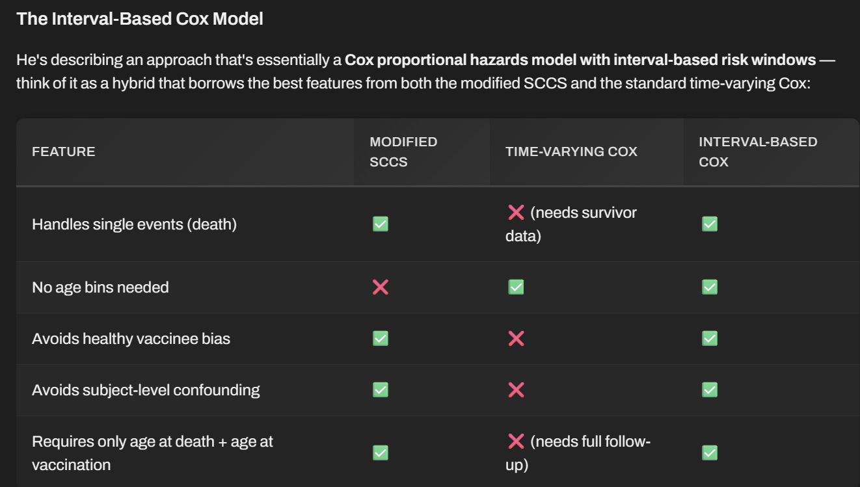Click the FEATURE column header

64,151
